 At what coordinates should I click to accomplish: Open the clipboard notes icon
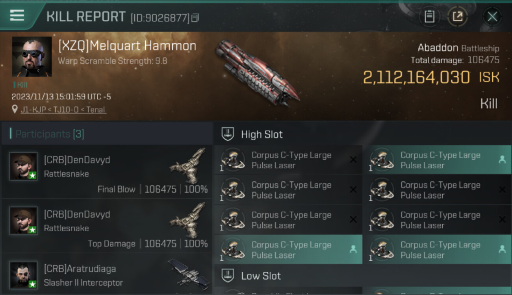[x=429, y=17]
